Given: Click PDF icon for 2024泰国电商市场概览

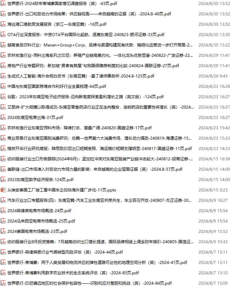Looking at the screenshot, I should [x=3, y=232].
